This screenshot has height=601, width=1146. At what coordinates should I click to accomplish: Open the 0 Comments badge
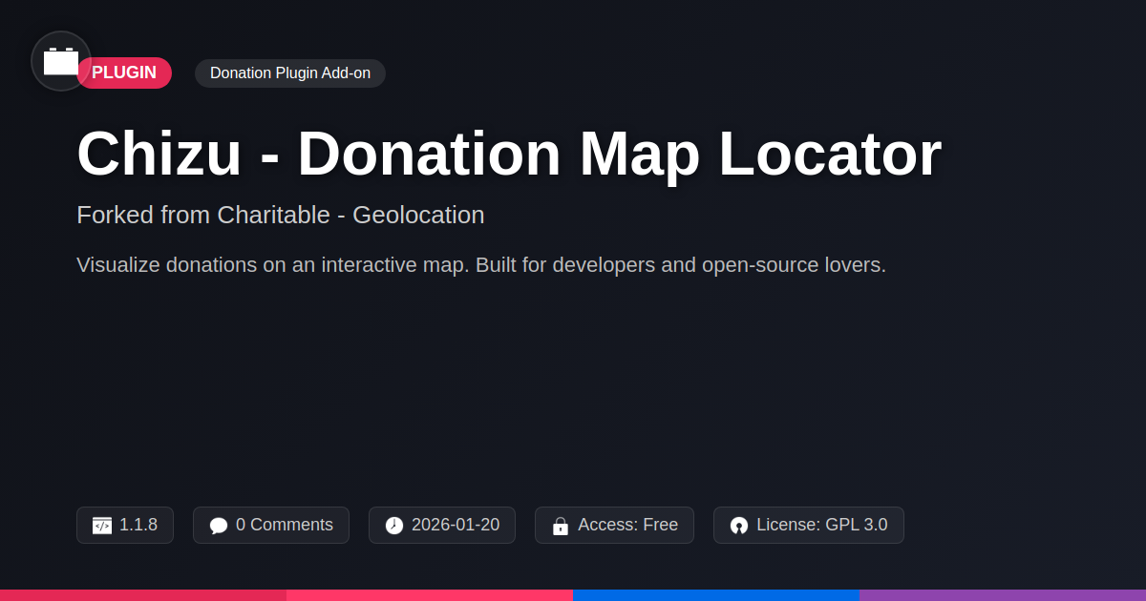[271, 525]
